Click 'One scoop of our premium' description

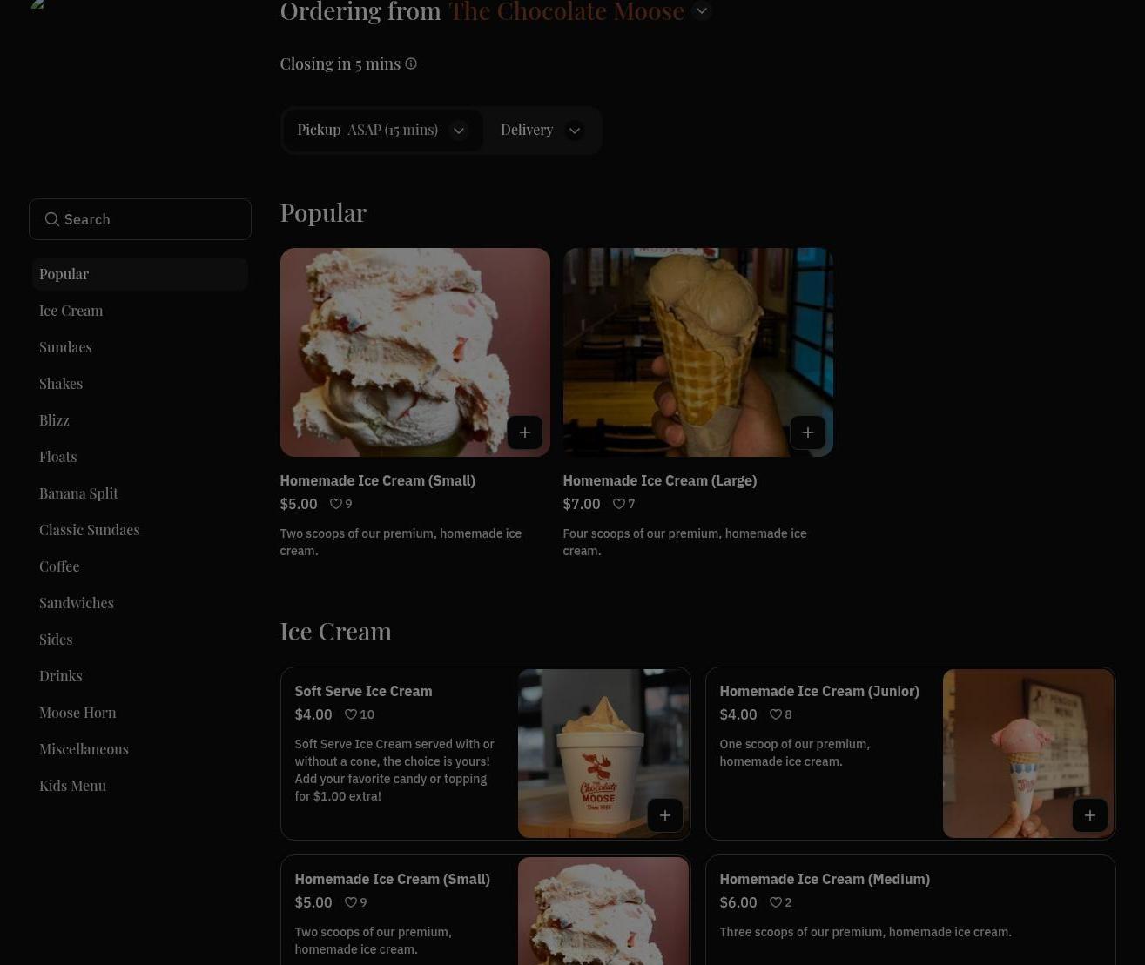(794, 753)
